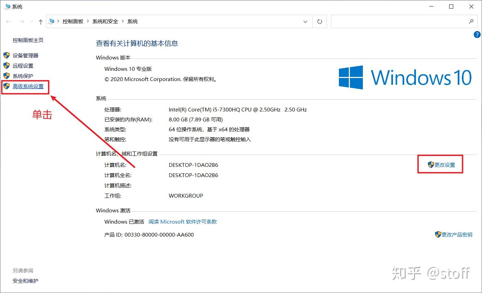Click the back navigation arrow

[x=8, y=21]
